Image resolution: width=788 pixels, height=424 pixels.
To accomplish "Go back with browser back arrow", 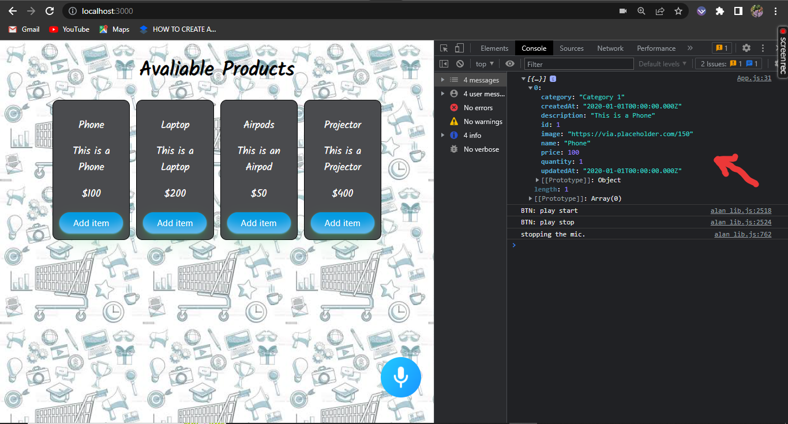I will click(x=13, y=11).
